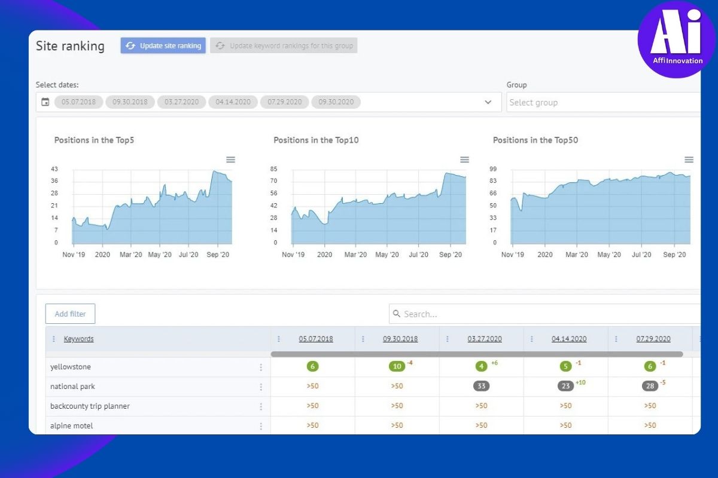Expand the Select dates dropdown chevron

pyautogui.click(x=488, y=102)
